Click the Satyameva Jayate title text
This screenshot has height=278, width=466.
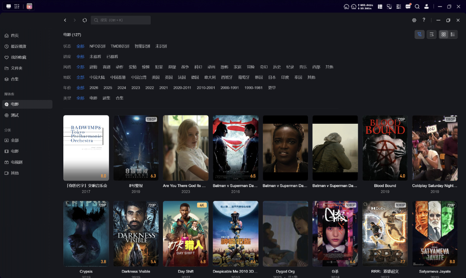click(x=435, y=271)
